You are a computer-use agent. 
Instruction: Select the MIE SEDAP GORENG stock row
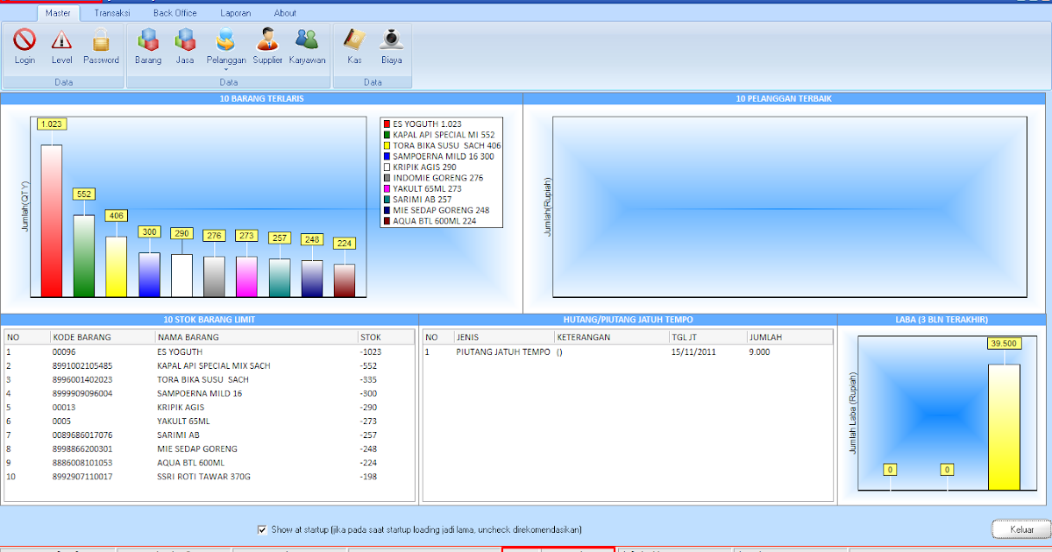(209, 449)
